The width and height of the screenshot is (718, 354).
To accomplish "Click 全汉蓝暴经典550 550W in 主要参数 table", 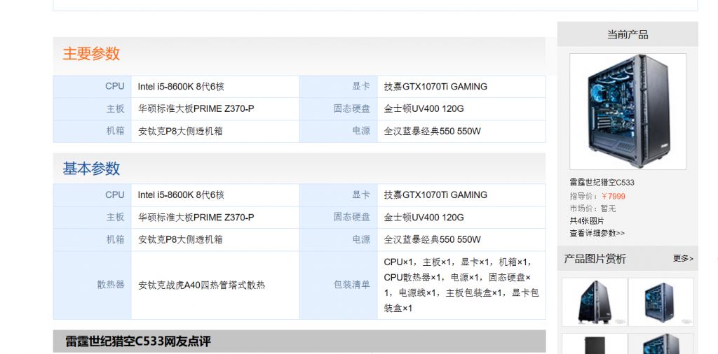I will 432,131.
